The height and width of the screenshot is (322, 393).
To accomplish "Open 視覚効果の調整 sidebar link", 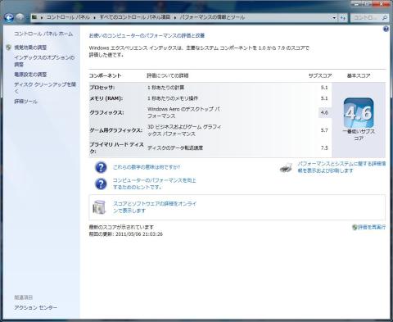I will [x=30, y=48].
